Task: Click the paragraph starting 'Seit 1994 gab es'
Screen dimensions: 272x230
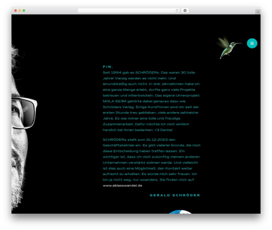Action: pyautogui.click(x=151, y=101)
